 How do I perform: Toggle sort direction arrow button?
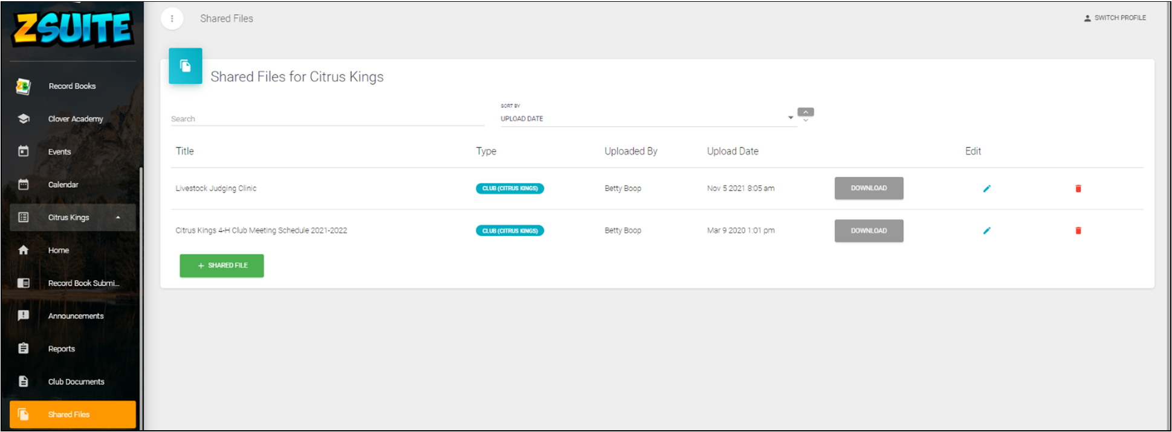pos(805,113)
